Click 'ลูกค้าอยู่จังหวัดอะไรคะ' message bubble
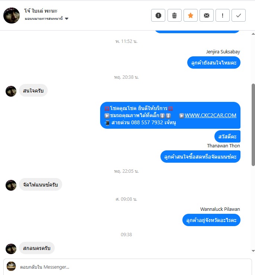The image size is (255, 275). tap(211, 220)
